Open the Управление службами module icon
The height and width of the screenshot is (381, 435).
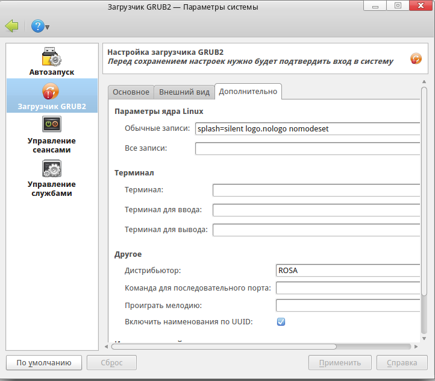click(x=52, y=169)
